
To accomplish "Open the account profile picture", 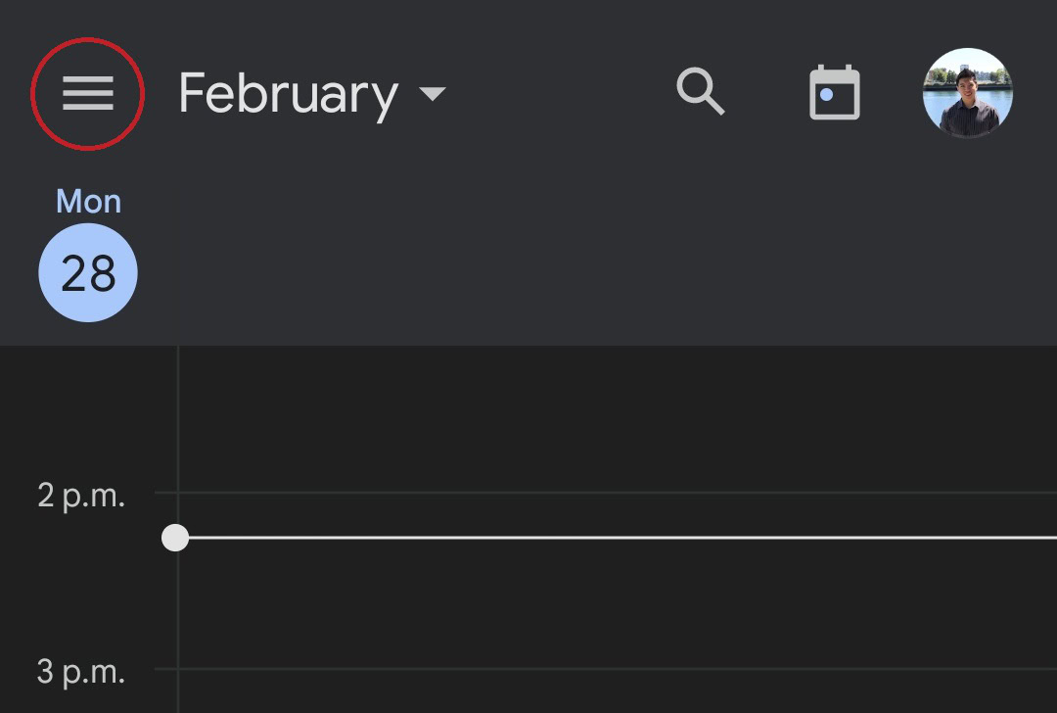I will pos(967,94).
